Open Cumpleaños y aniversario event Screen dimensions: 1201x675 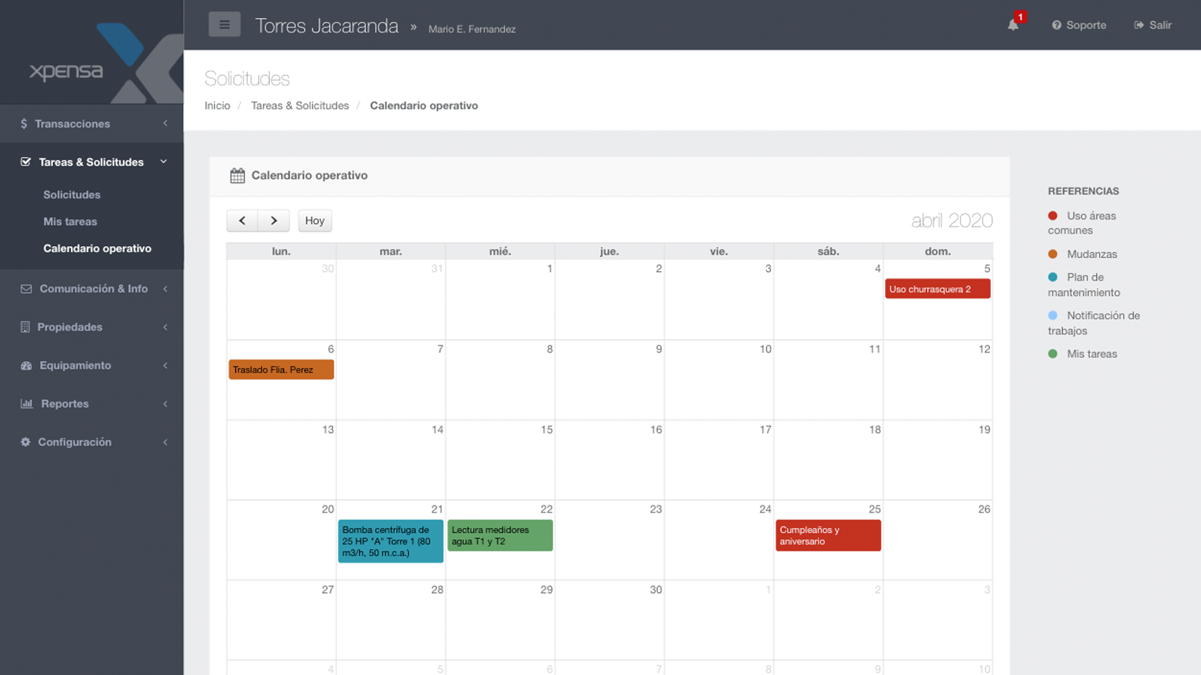click(828, 535)
